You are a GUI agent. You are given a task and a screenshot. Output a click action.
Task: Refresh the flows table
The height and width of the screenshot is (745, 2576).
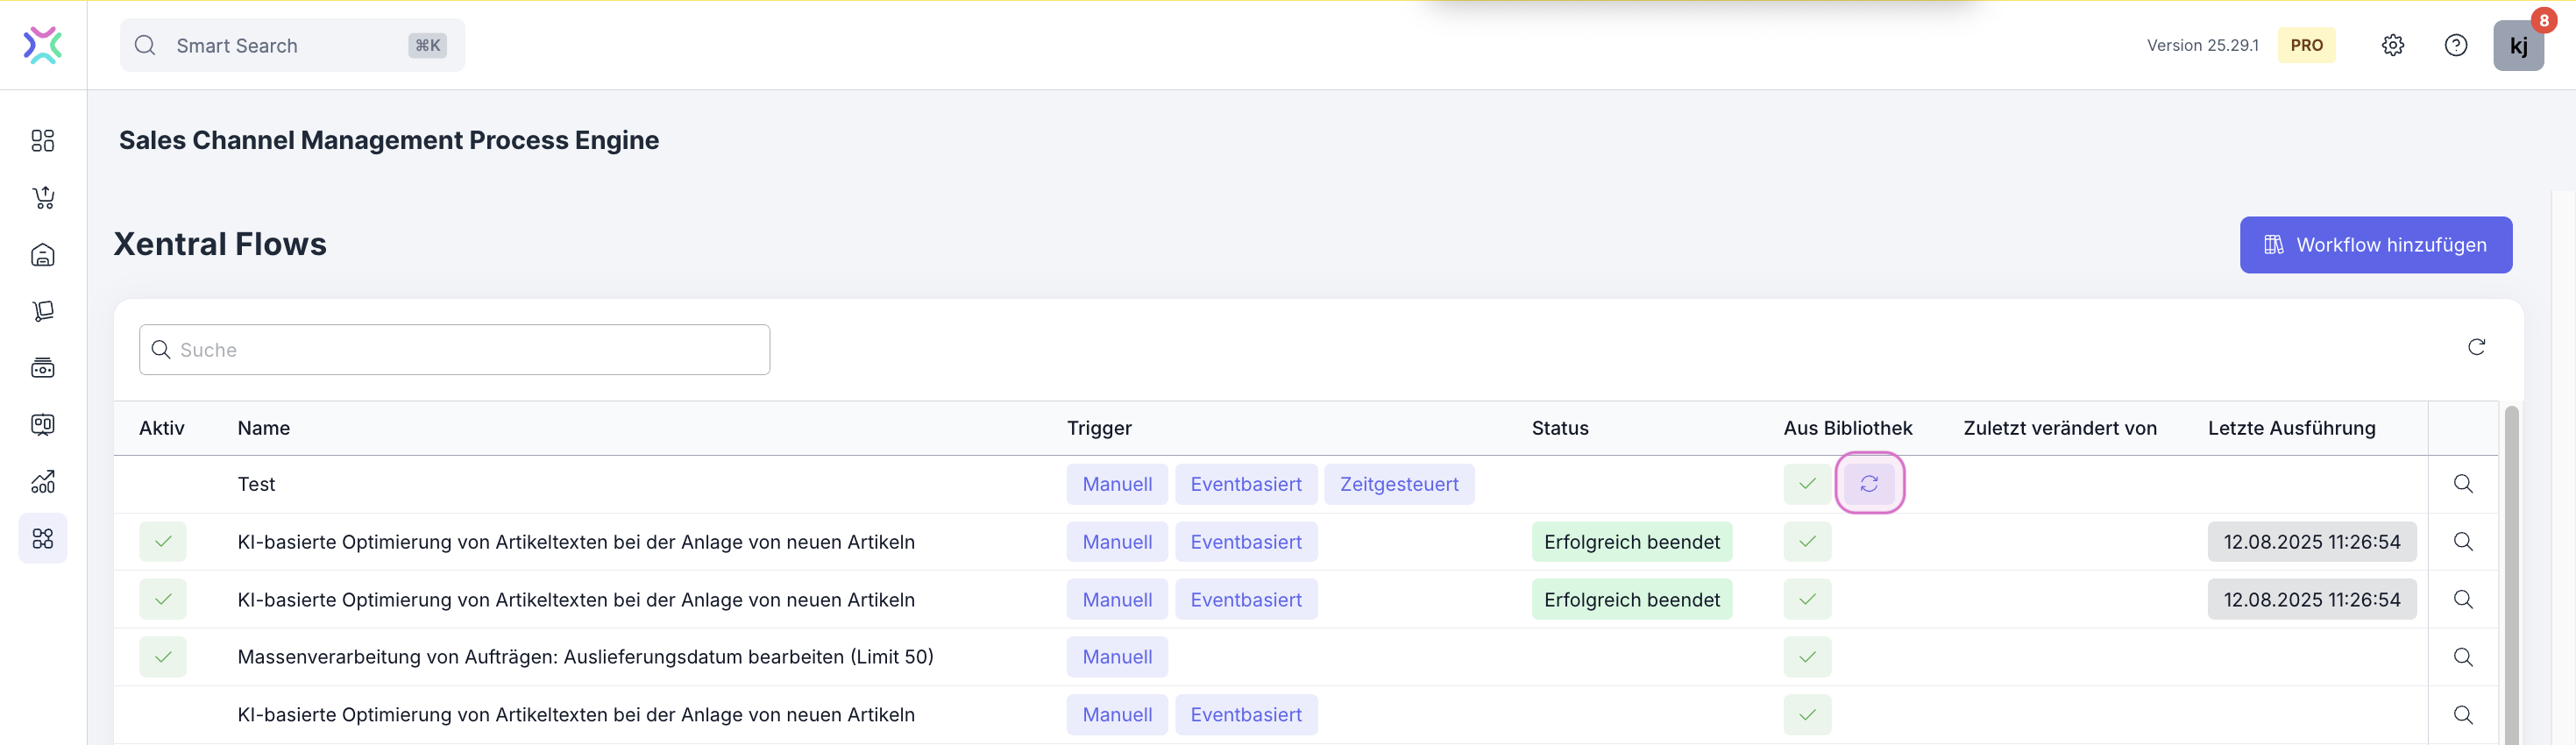[2476, 347]
